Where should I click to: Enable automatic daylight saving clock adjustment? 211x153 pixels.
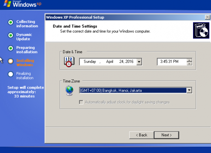pos(82,102)
